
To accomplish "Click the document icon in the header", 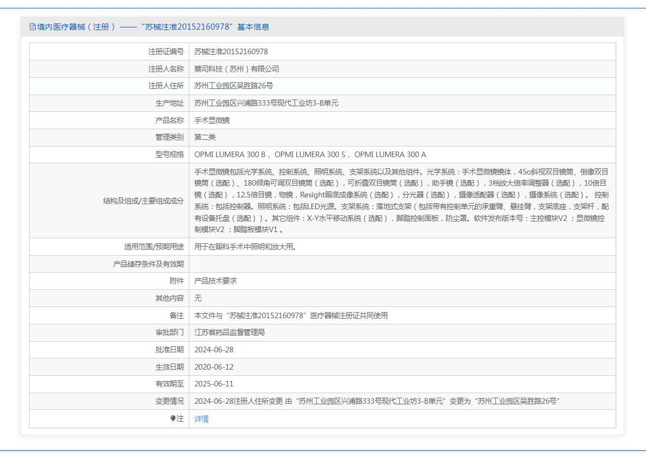I will pyautogui.click(x=32, y=27).
